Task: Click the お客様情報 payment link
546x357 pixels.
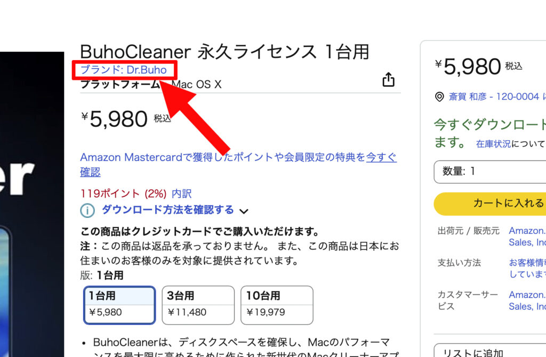Action: coord(527,268)
